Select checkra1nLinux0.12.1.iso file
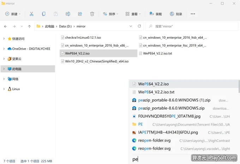240x164 pixels. (x=83, y=37)
